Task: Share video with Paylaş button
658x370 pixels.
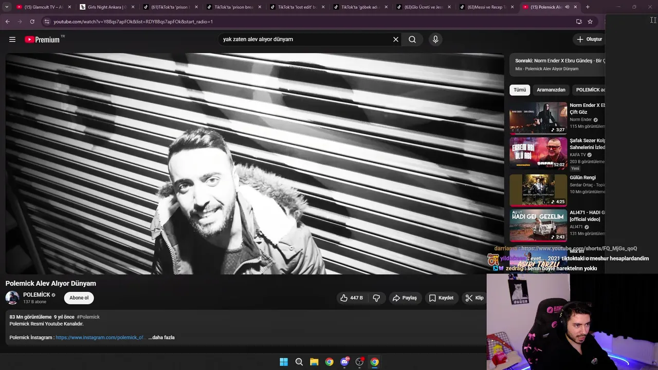Action: pyautogui.click(x=405, y=298)
